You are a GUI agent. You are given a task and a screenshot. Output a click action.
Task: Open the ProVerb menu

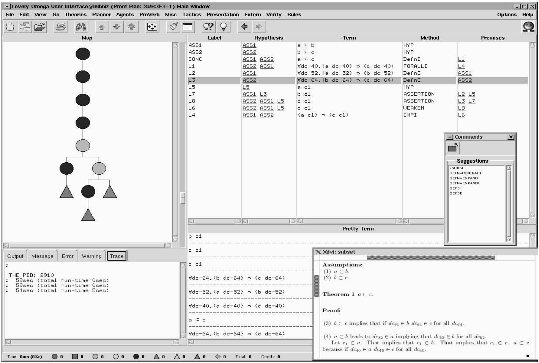[149, 15]
